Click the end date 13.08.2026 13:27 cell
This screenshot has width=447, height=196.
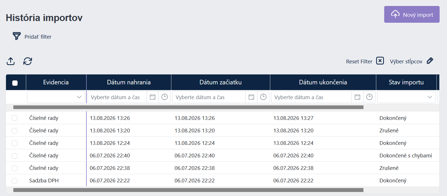tap(293, 118)
